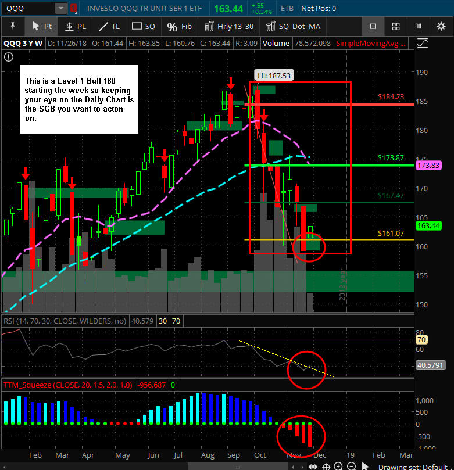
Task: Click the zoom in magnifier icon
Action: coord(338,467)
